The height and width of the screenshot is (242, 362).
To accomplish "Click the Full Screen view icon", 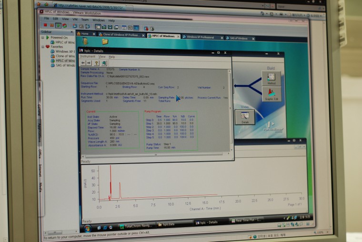I will coord(110,27).
